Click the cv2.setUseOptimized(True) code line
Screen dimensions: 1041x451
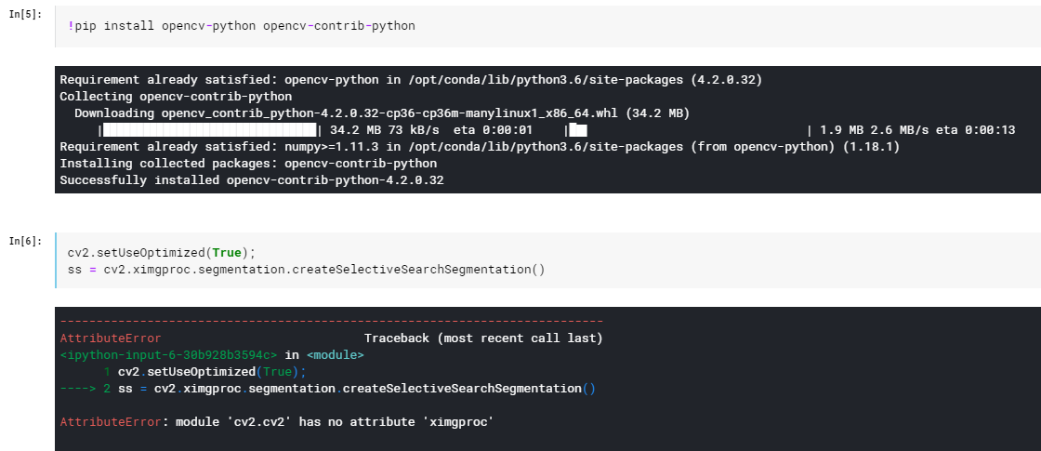(x=161, y=253)
